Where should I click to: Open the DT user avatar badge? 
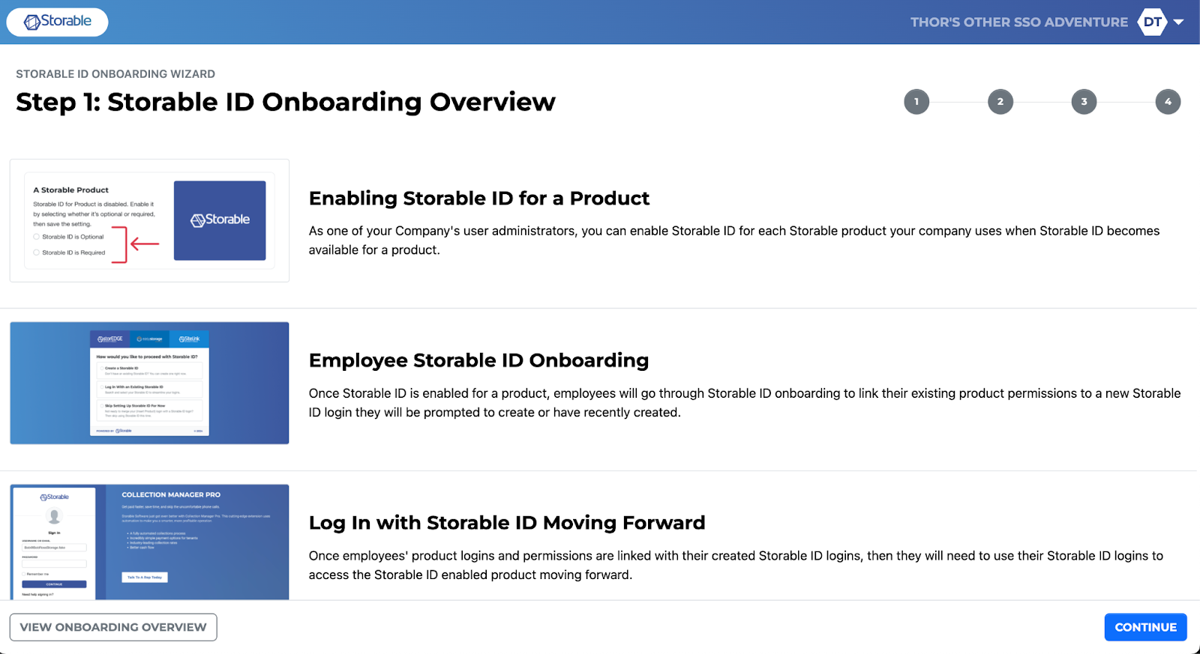click(1152, 22)
